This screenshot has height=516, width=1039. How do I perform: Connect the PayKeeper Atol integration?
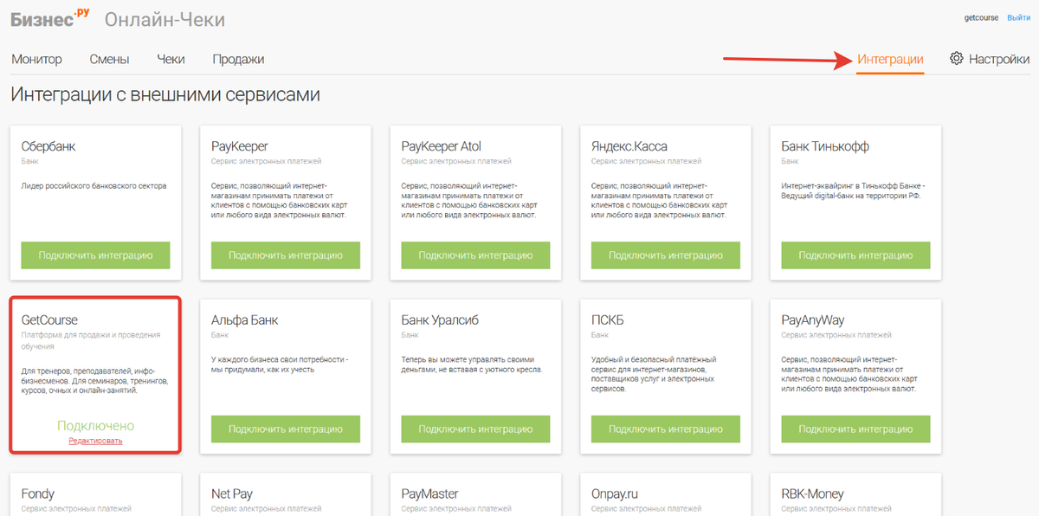475,255
